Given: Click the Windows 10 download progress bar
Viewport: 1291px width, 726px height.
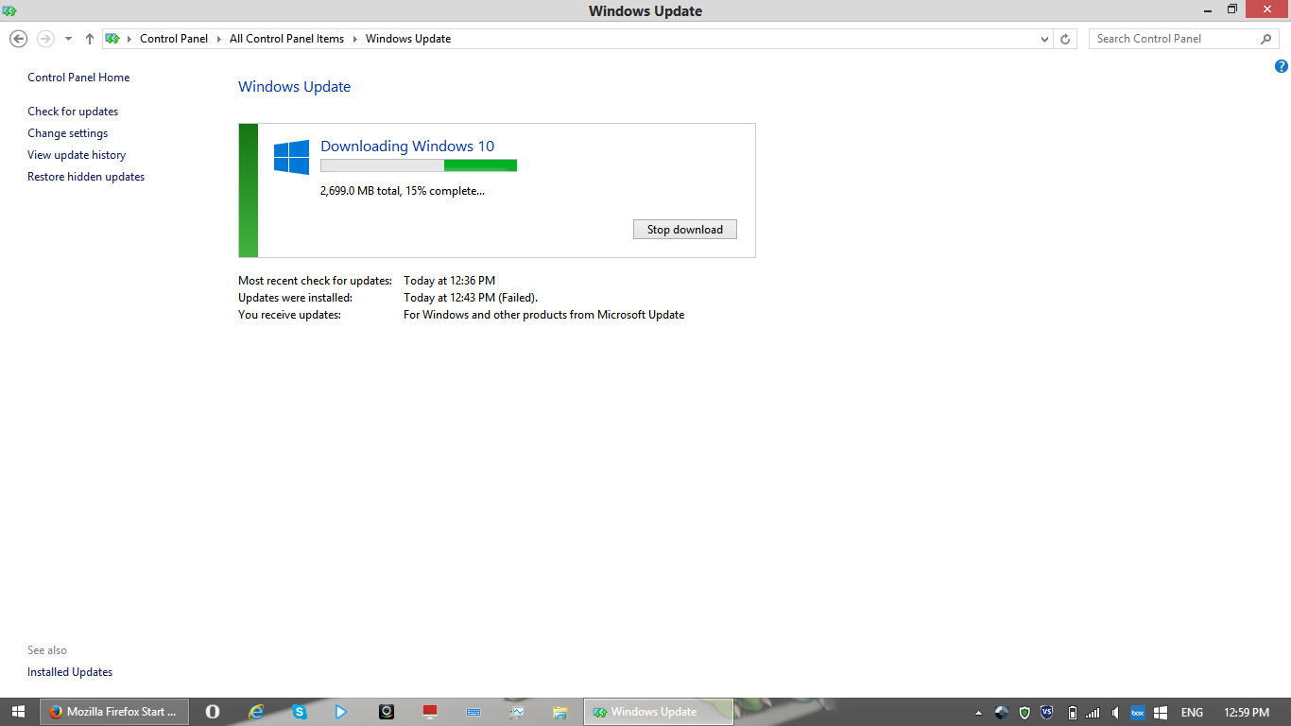Looking at the screenshot, I should 419,165.
